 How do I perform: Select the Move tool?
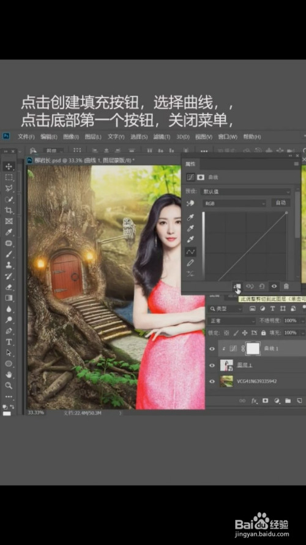coord(9,166)
